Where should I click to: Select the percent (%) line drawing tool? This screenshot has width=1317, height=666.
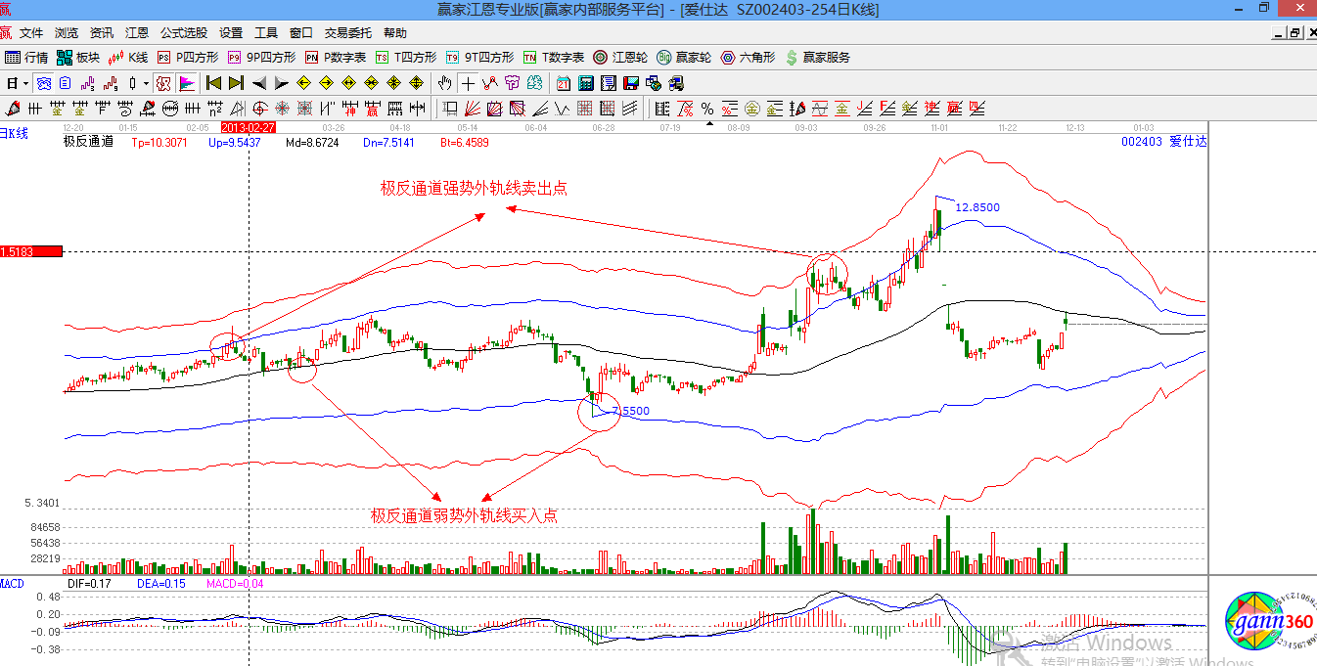pos(706,108)
